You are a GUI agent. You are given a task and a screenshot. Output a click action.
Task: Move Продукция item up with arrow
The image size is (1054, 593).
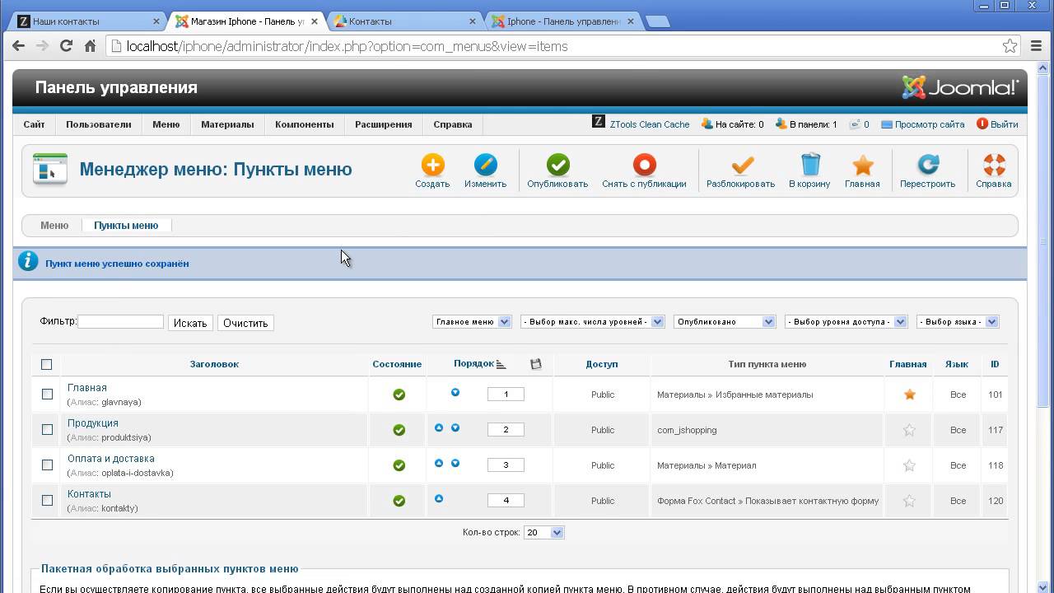(x=439, y=428)
